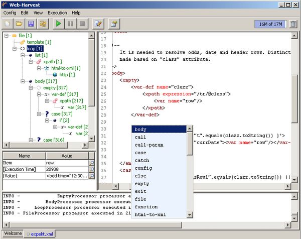Click editor vertical scroll up arrow
301x239 pixels.
point(294,36)
